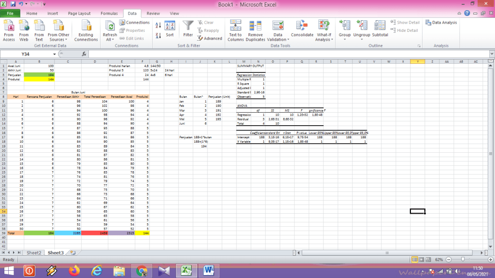This screenshot has width=495, height=278.
Task: Click the Filter funnel icon
Action: [x=188, y=26]
